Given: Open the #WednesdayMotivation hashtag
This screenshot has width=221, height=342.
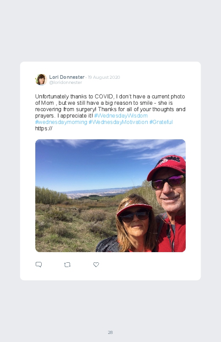Looking at the screenshot, I should pyautogui.click(x=118, y=122).
